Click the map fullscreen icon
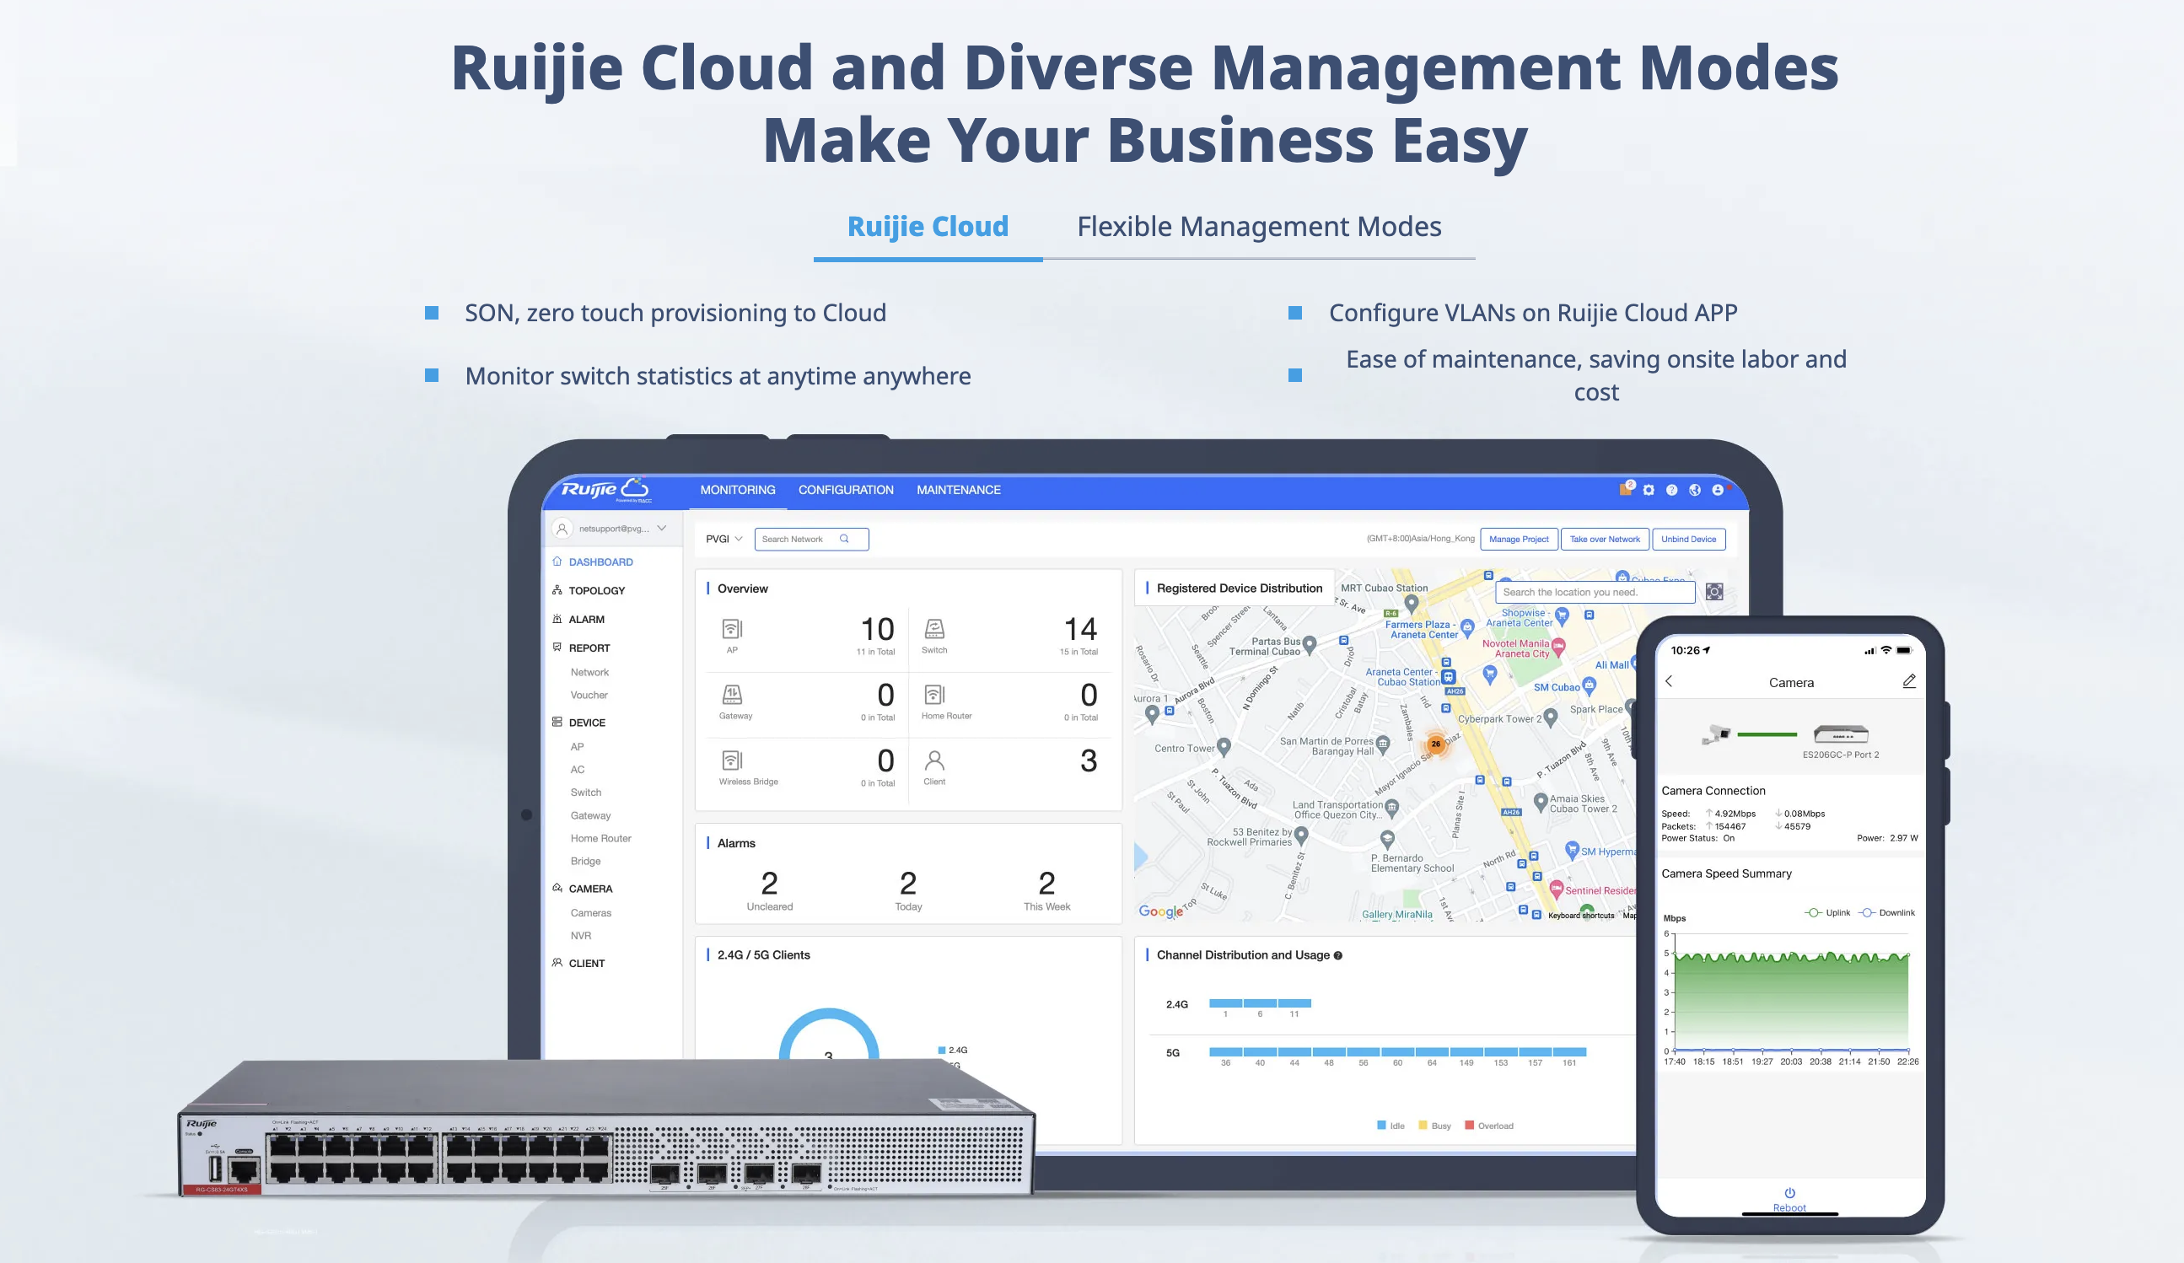The height and width of the screenshot is (1263, 2184). pos(1713,592)
